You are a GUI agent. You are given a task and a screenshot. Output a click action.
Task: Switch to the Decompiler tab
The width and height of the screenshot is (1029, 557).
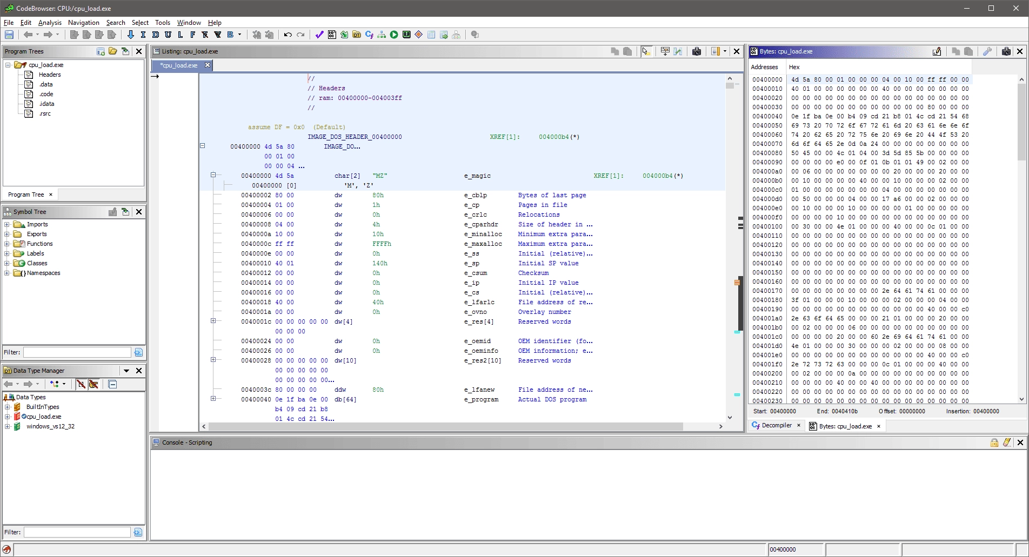point(776,426)
